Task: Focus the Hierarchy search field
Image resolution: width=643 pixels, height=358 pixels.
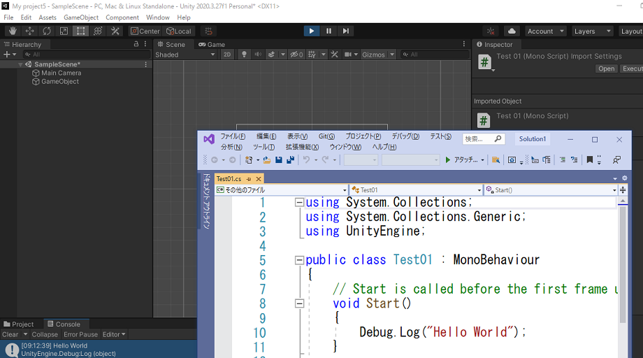Action: click(x=87, y=54)
